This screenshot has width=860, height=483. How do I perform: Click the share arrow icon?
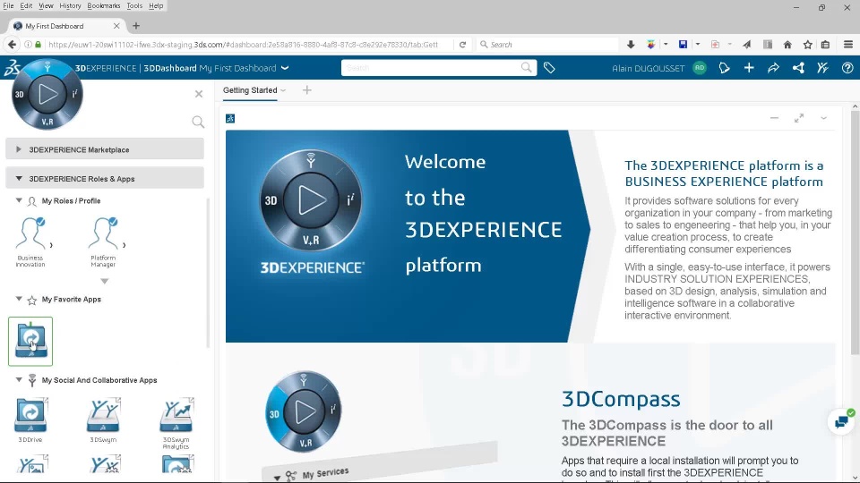[x=773, y=68]
